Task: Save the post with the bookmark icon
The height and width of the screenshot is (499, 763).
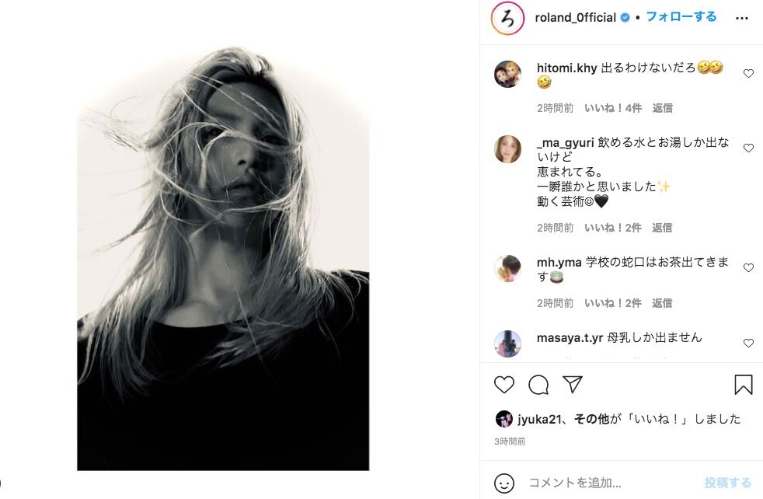Action: click(x=744, y=385)
